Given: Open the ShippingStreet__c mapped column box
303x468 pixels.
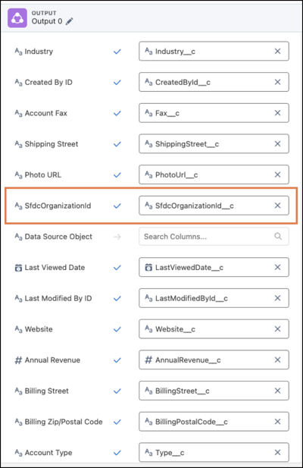Looking at the screenshot, I should [214, 144].
